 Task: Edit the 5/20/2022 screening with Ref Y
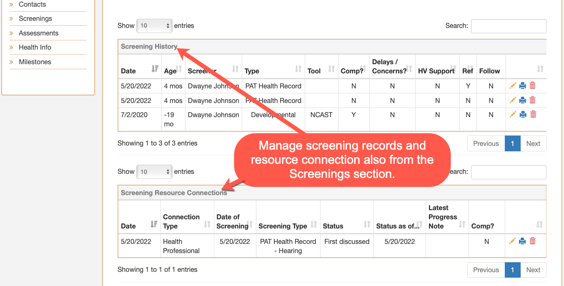click(x=513, y=86)
